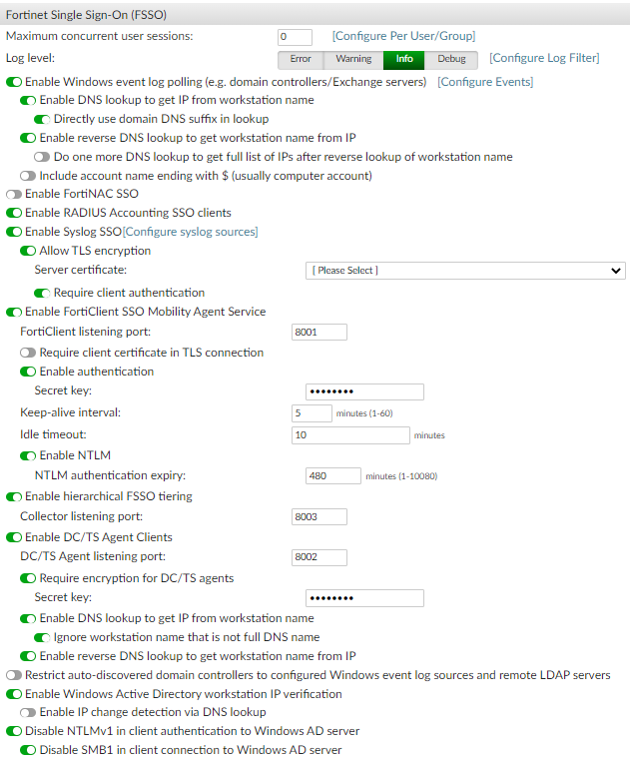The image size is (630, 764).
Task: Select the Error log level
Action: [301, 59]
